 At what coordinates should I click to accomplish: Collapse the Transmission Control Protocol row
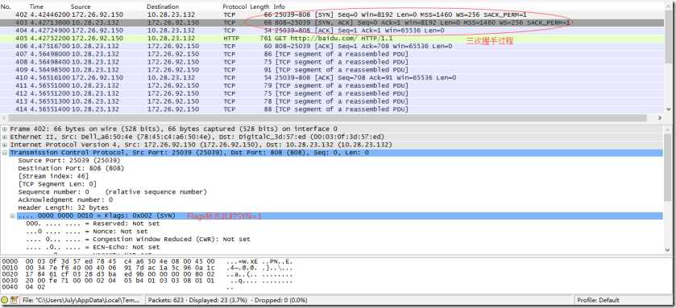pyautogui.click(x=5, y=153)
